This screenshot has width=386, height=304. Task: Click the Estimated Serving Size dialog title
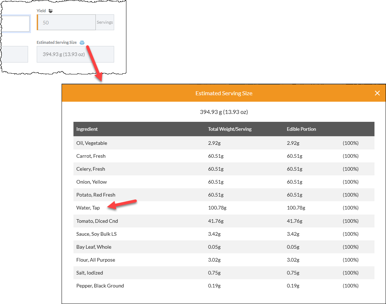coord(224,93)
